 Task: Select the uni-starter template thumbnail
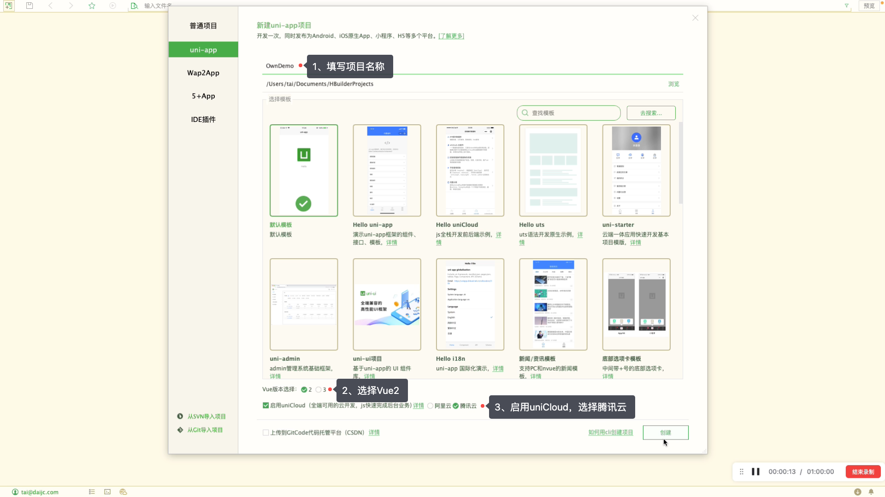point(636,170)
